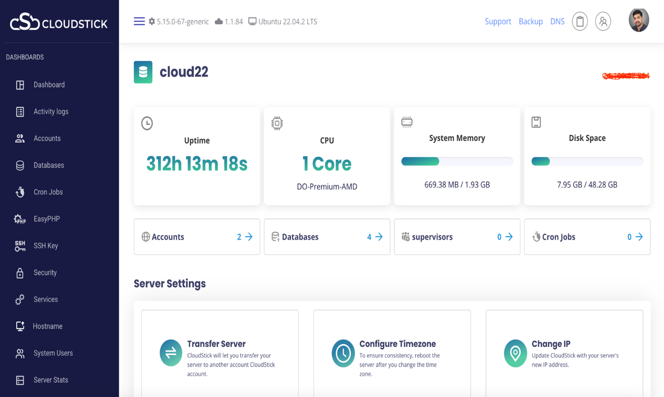The height and width of the screenshot is (397, 664).
Task: Open DNS from the top bar
Action: [x=557, y=21]
